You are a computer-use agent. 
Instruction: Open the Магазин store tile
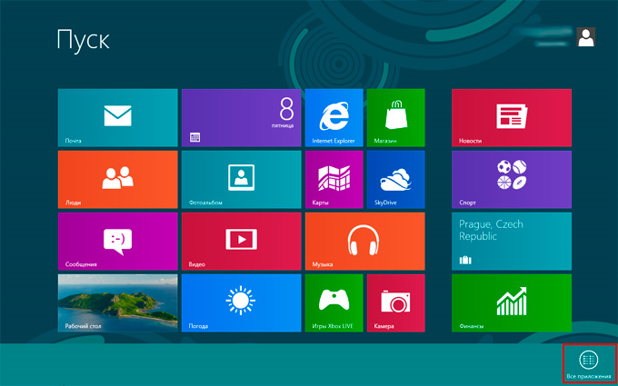tap(395, 118)
